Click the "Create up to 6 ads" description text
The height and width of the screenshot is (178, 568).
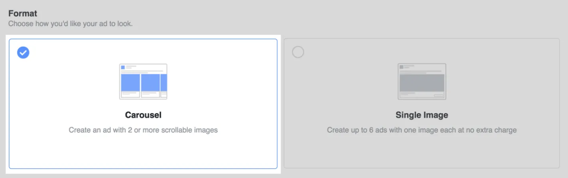(x=422, y=130)
